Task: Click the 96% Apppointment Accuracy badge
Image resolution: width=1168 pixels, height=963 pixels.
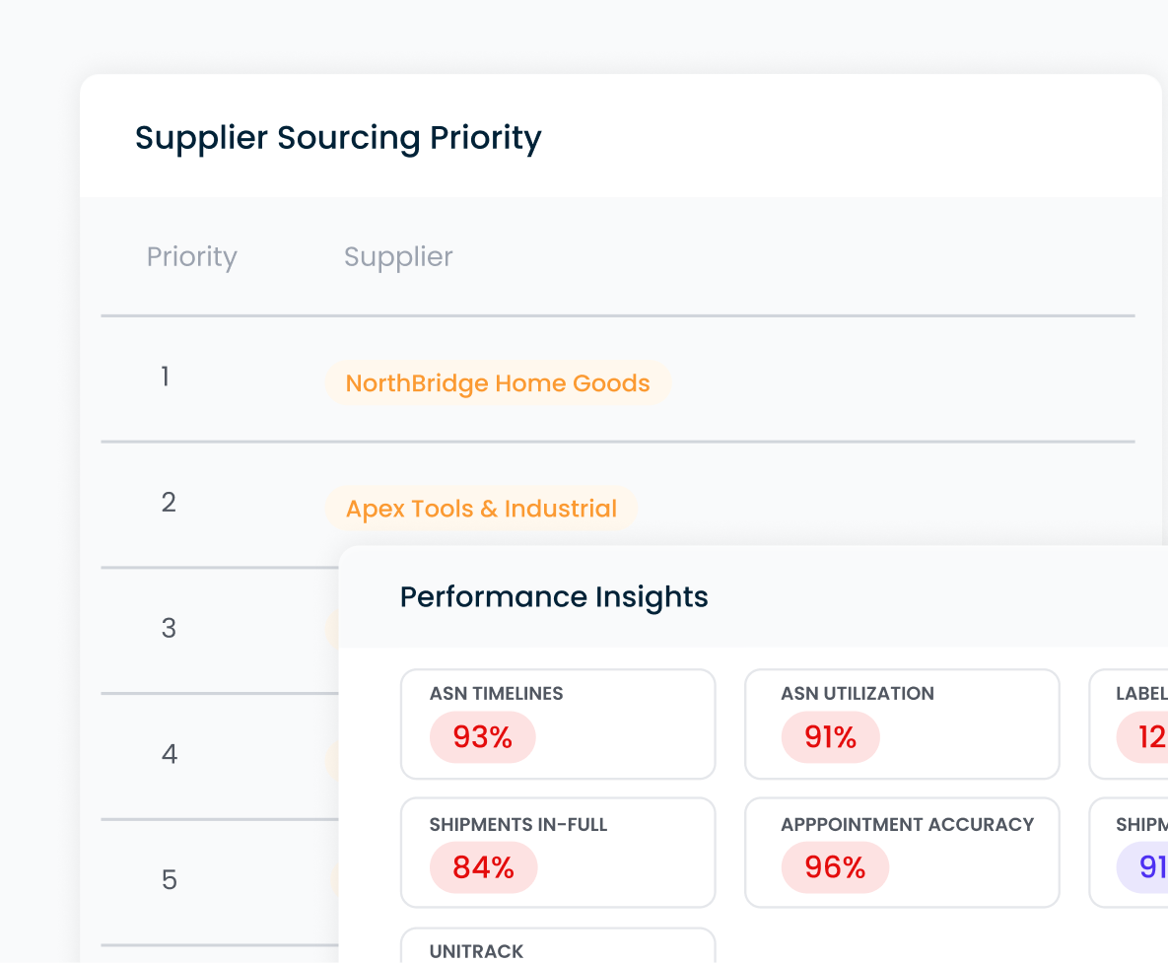Action: point(835,867)
